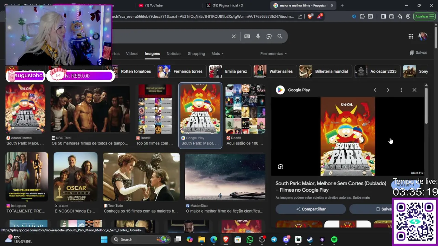
Task: Open Telegram from the taskbar
Action: [x=274, y=240]
